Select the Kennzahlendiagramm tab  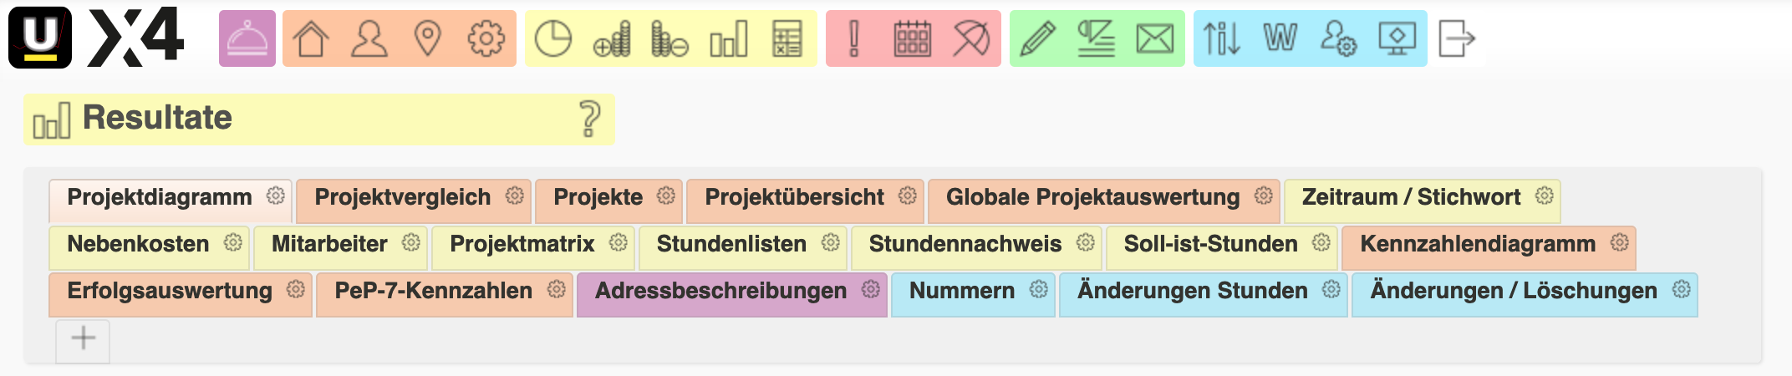1477,244
